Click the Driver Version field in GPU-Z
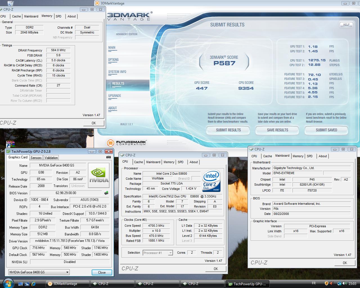Viewport: 360px width, 288px height. [70, 241]
